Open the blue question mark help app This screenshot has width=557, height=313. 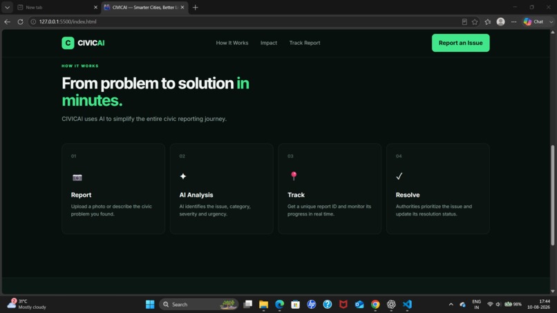[328, 305]
